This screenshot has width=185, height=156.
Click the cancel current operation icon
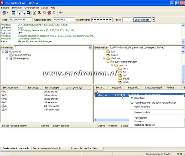[x=44, y=13]
